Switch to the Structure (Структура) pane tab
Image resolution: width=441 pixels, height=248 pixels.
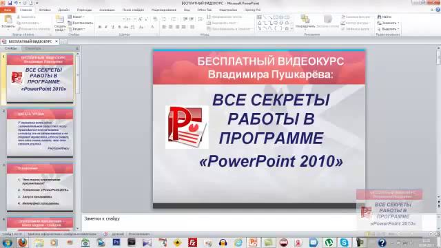[x=32, y=48]
